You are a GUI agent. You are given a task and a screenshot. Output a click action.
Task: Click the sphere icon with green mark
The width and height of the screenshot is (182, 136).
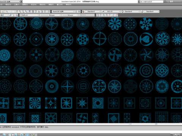tap(104, 15)
